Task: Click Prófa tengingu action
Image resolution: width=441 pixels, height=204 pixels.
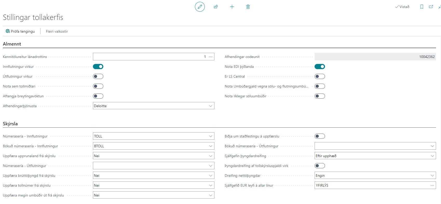Action: click(x=20, y=31)
